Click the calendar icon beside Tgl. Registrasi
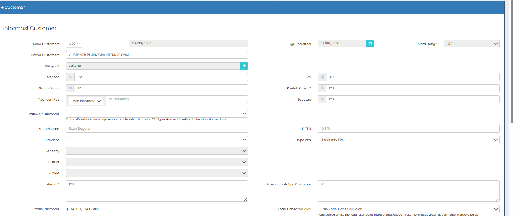Image resolution: width=513 pixels, height=216 pixels. click(x=370, y=44)
